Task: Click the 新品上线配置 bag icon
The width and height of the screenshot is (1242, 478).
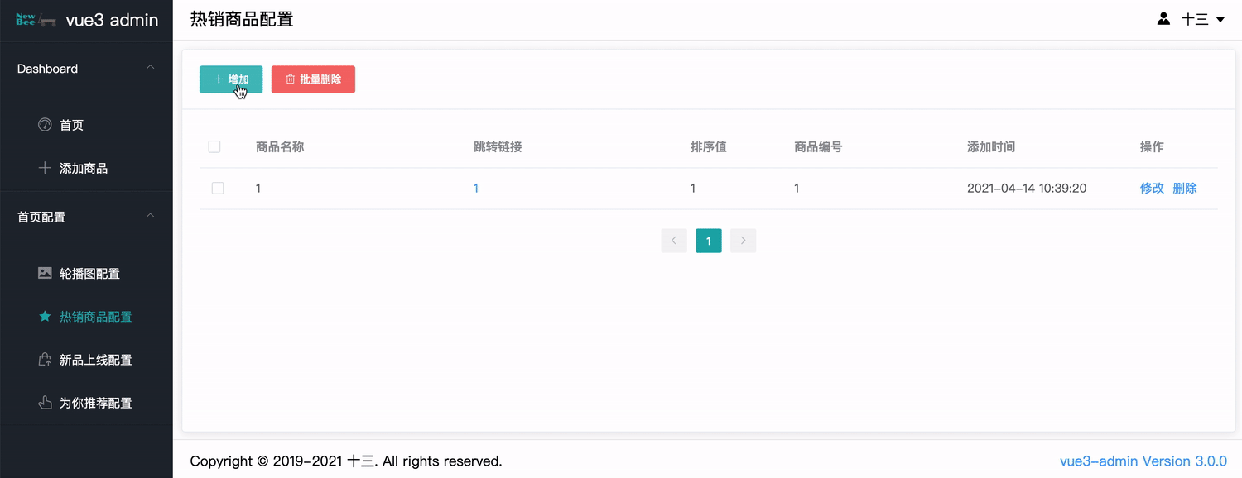Action: [x=44, y=359]
